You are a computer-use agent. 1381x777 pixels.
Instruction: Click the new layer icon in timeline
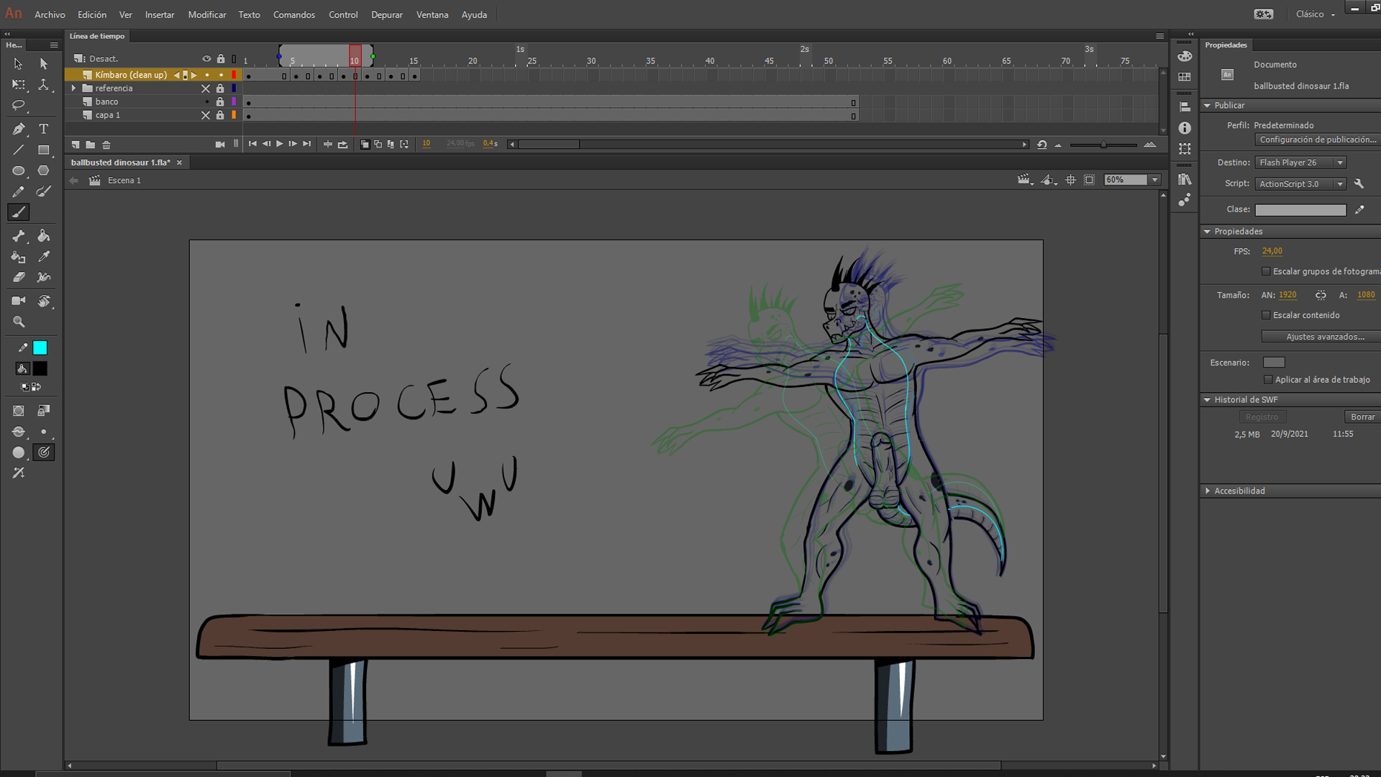76,145
